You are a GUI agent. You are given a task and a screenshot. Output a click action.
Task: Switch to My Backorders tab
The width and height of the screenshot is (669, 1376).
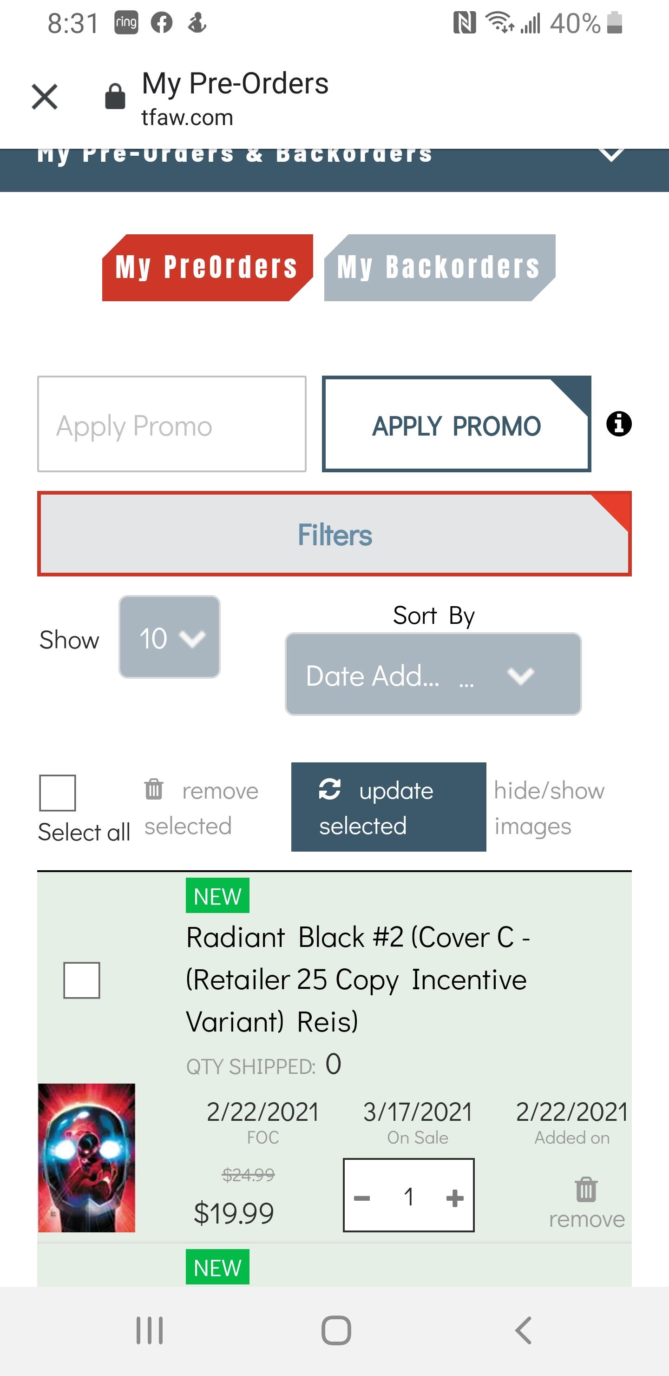(439, 268)
